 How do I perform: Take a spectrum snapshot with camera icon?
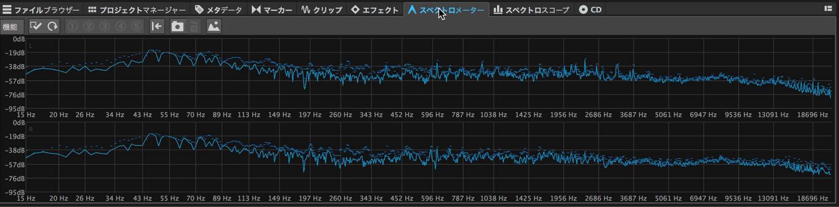coord(177,27)
